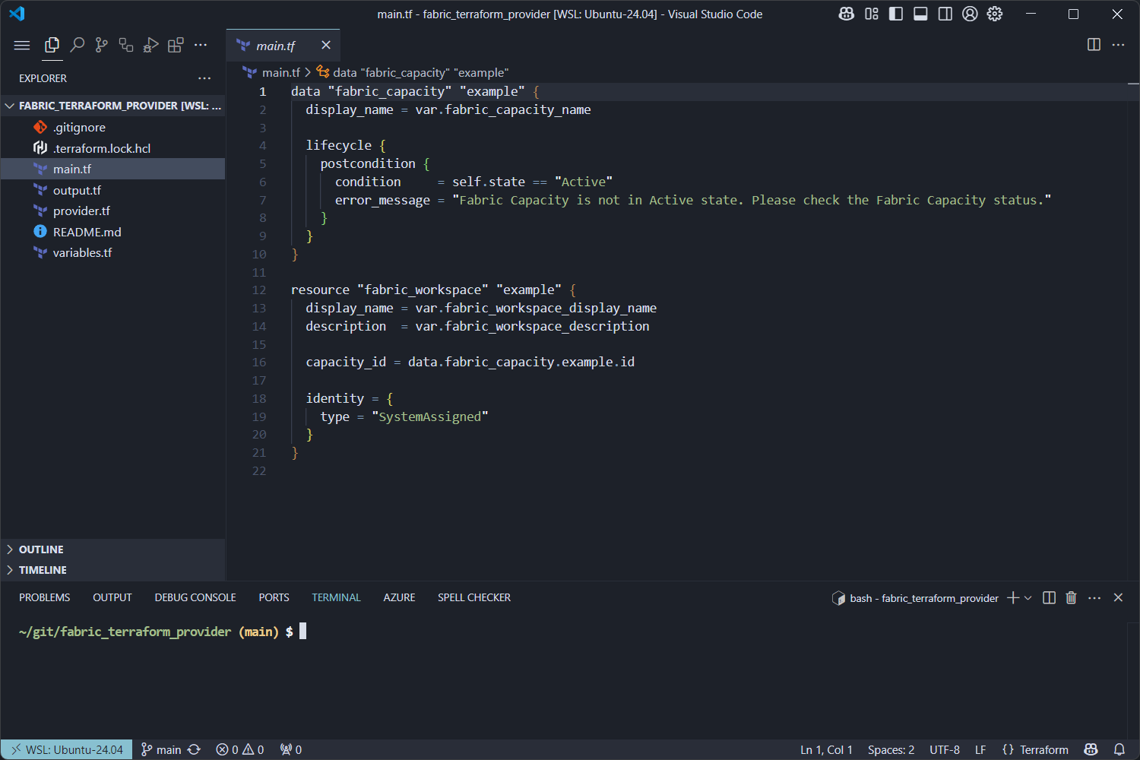Toggle the primary side bar visibility
Viewport: 1140px width, 760px height.
[x=896, y=14]
